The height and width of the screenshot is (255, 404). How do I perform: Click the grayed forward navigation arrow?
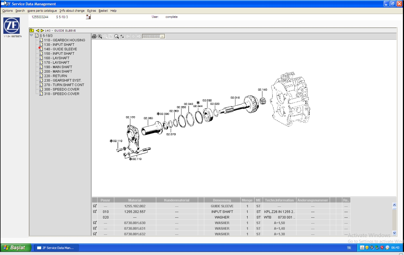click(x=139, y=36)
